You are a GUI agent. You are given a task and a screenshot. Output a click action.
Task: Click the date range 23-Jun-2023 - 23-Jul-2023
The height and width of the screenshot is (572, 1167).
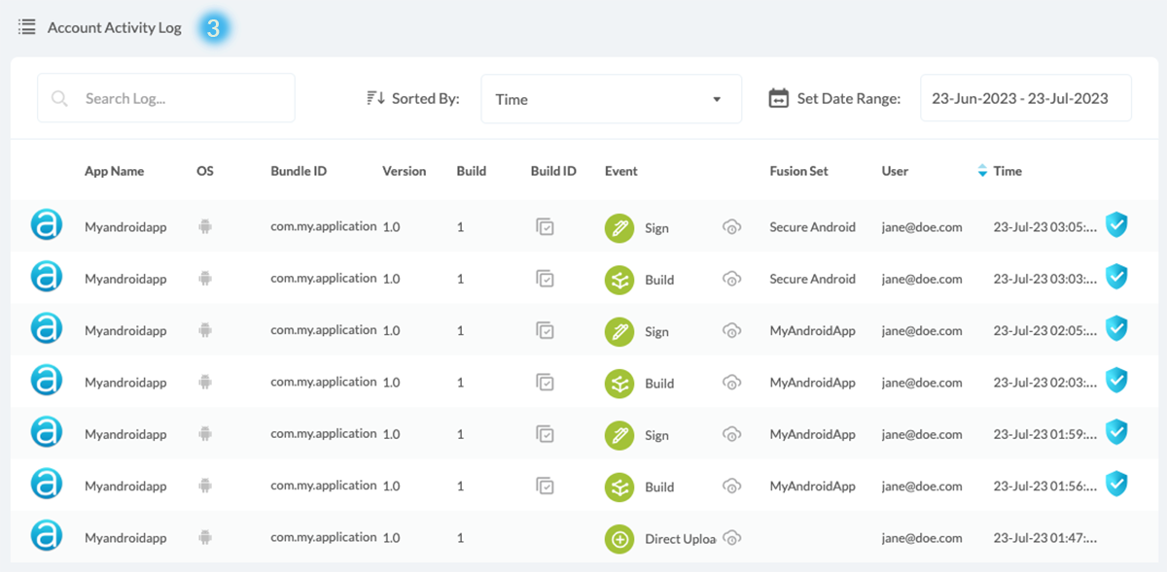click(1025, 97)
